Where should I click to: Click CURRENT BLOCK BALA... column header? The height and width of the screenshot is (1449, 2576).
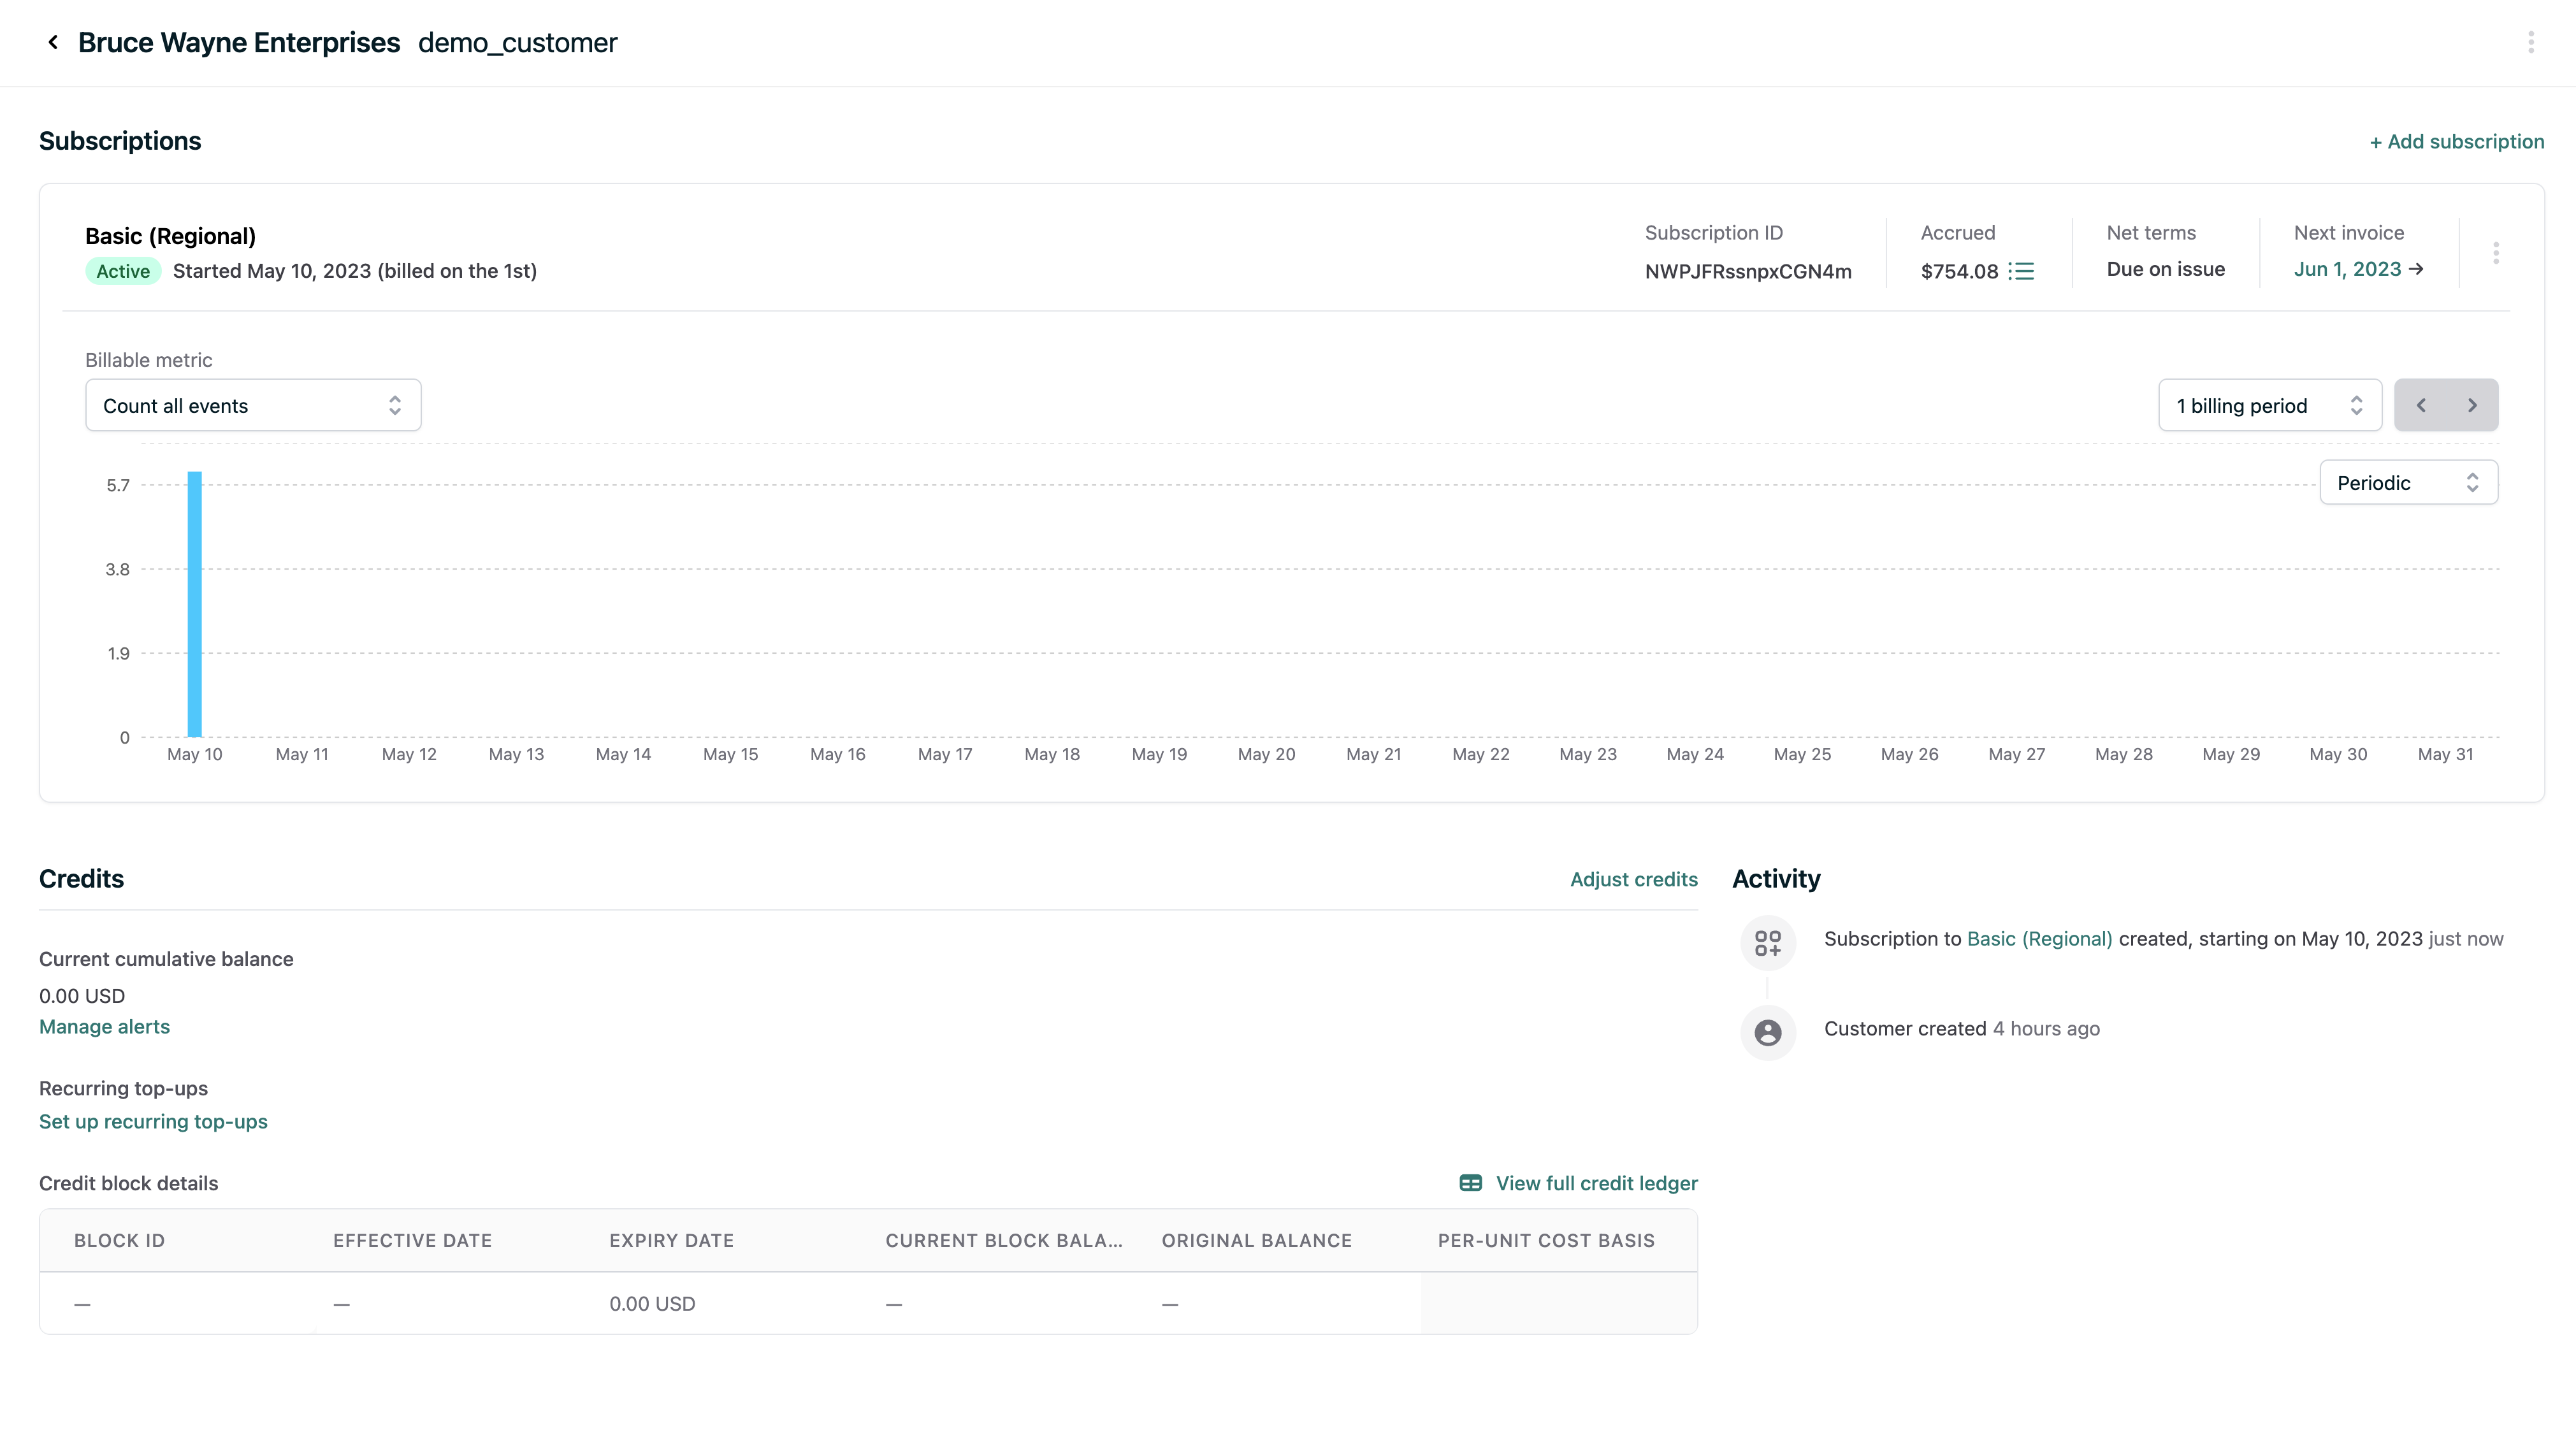pyautogui.click(x=1004, y=1240)
